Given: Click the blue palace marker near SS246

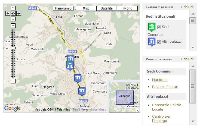Looking at the screenshot, I should [82, 91].
